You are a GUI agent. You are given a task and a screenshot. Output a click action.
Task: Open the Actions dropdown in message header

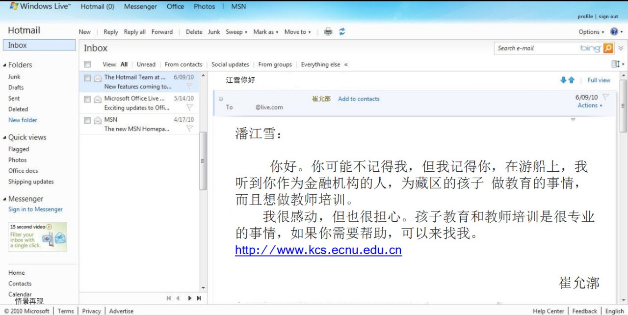pos(590,105)
